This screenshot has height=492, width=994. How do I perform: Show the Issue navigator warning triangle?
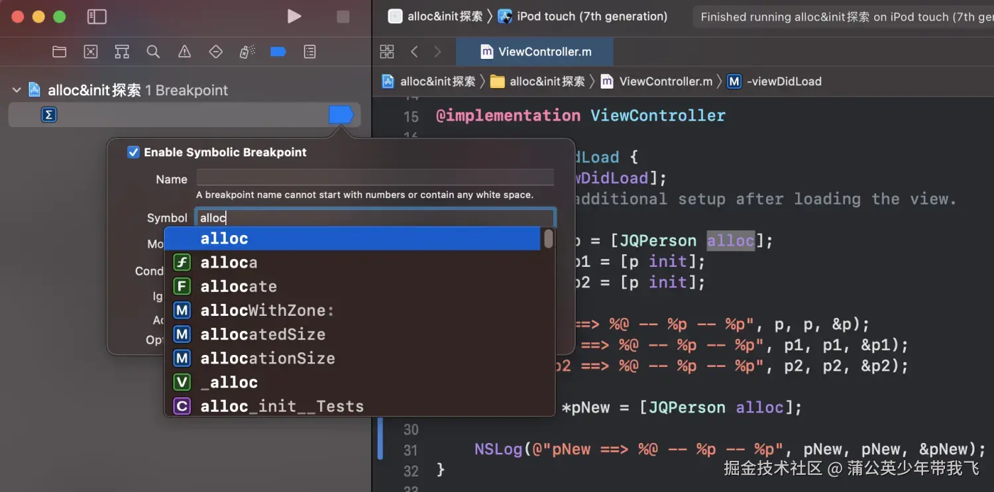pyautogui.click(x=185, y=52)
